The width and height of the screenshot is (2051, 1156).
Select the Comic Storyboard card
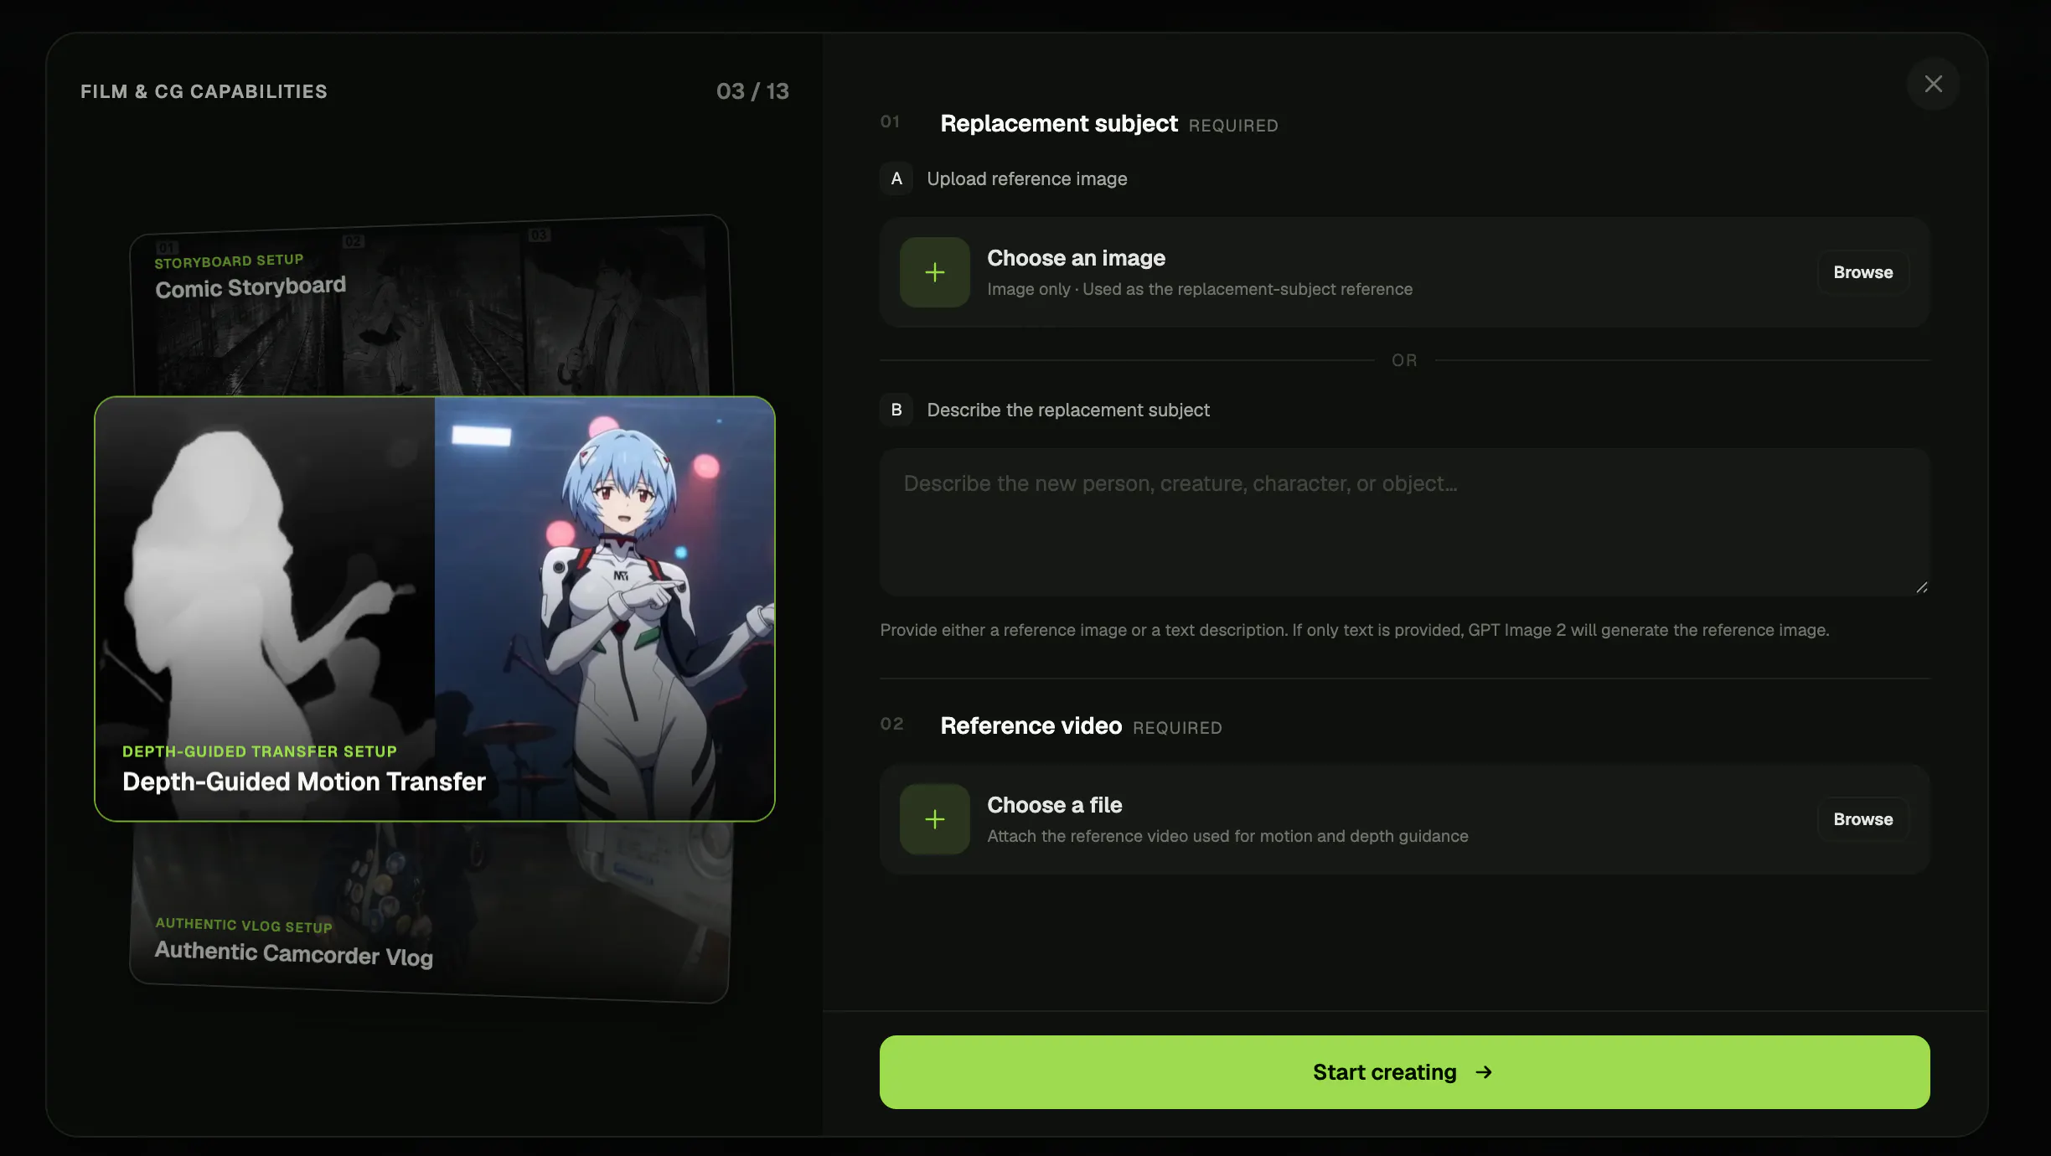coord(431,307)
